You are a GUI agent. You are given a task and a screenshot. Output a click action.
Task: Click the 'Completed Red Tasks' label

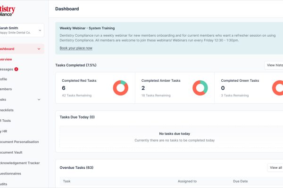coord(79,80)
